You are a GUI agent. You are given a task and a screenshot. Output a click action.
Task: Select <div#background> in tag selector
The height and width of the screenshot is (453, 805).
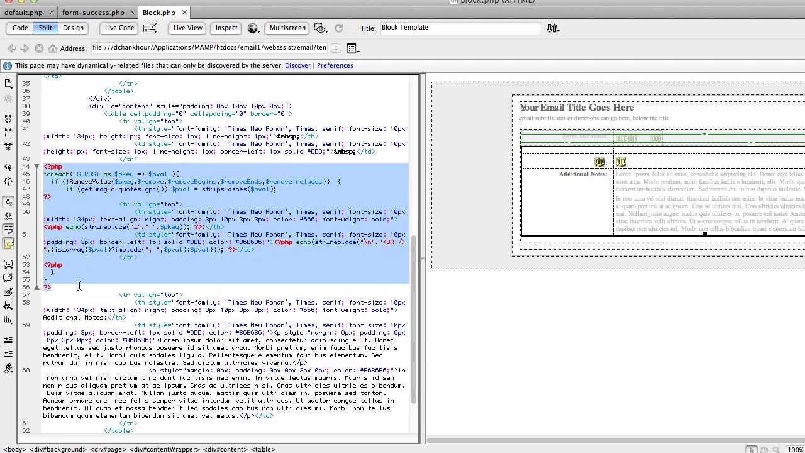pyautogui.click(x=57, y=449)
